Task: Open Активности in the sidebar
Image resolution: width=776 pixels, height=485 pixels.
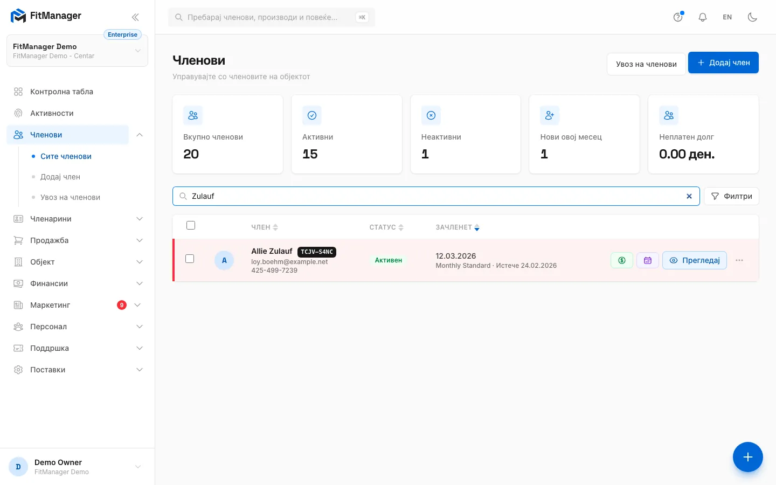Action: point(77,113)
